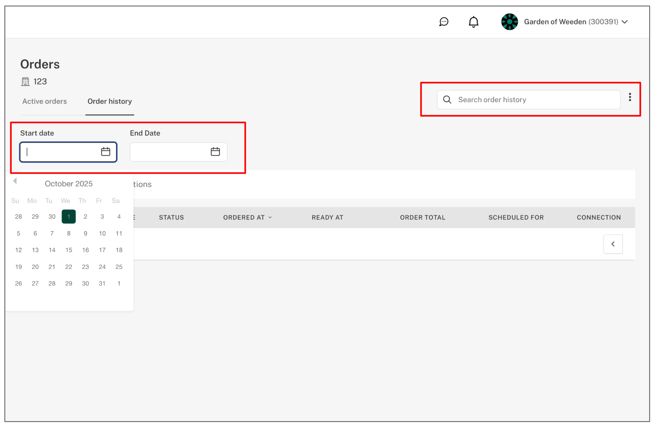Go to previous month in calendar
Screen dimensions: 656x427
click(15, 181)
